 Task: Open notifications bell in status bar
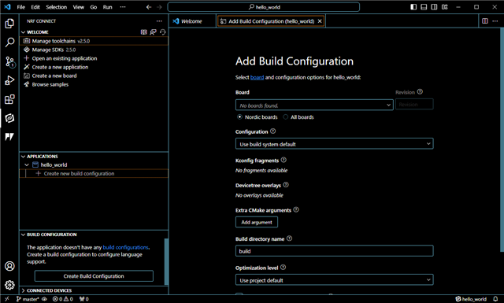pyautogui.click(x=495, y=299)
